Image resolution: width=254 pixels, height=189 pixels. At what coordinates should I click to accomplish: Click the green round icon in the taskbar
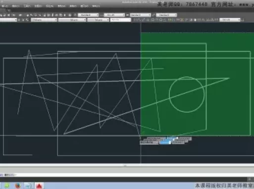(7, 186)
